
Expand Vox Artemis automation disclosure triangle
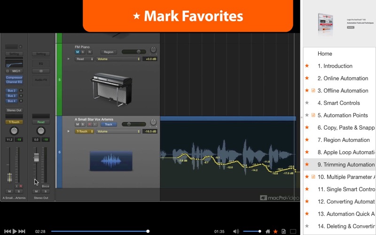69,131
